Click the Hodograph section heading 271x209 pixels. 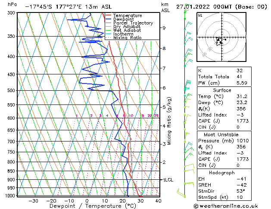point(222,172)
